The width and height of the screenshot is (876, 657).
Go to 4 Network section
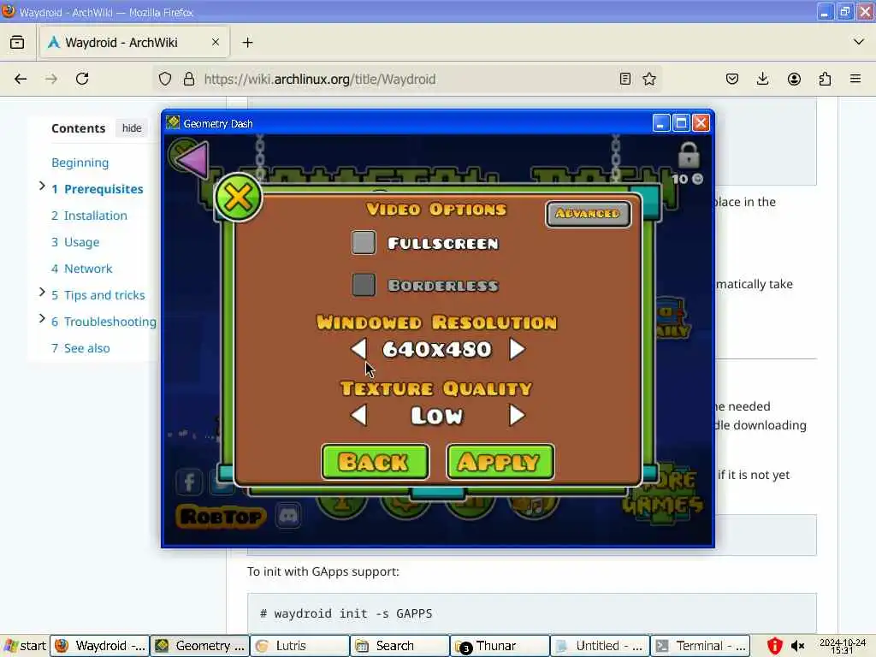[x=81, y=269]
